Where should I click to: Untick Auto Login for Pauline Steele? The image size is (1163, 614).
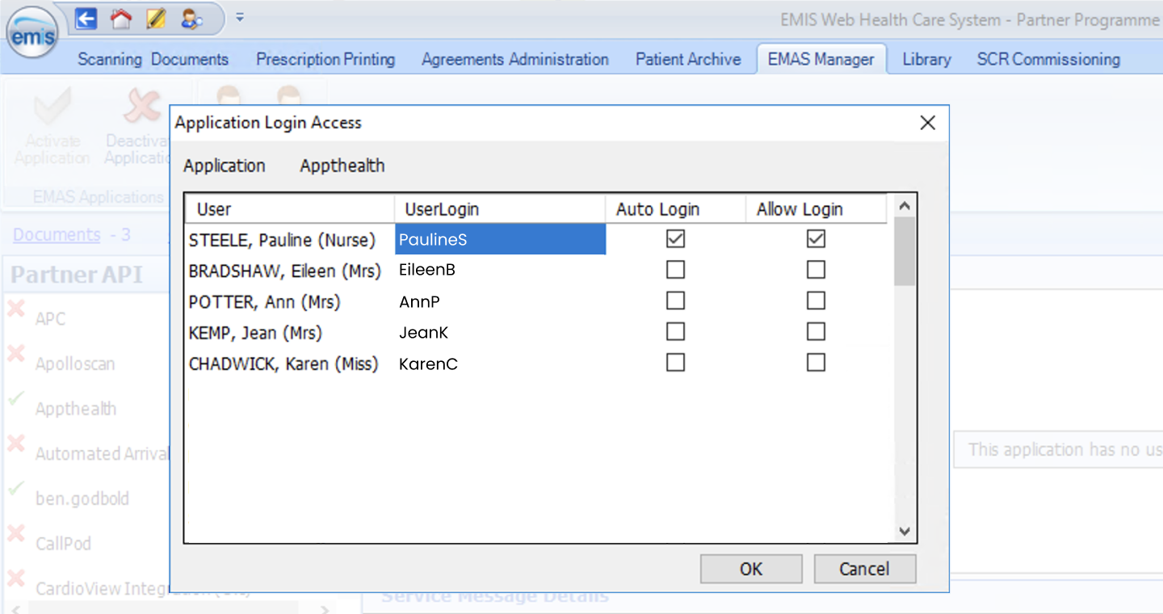(675, 238)
